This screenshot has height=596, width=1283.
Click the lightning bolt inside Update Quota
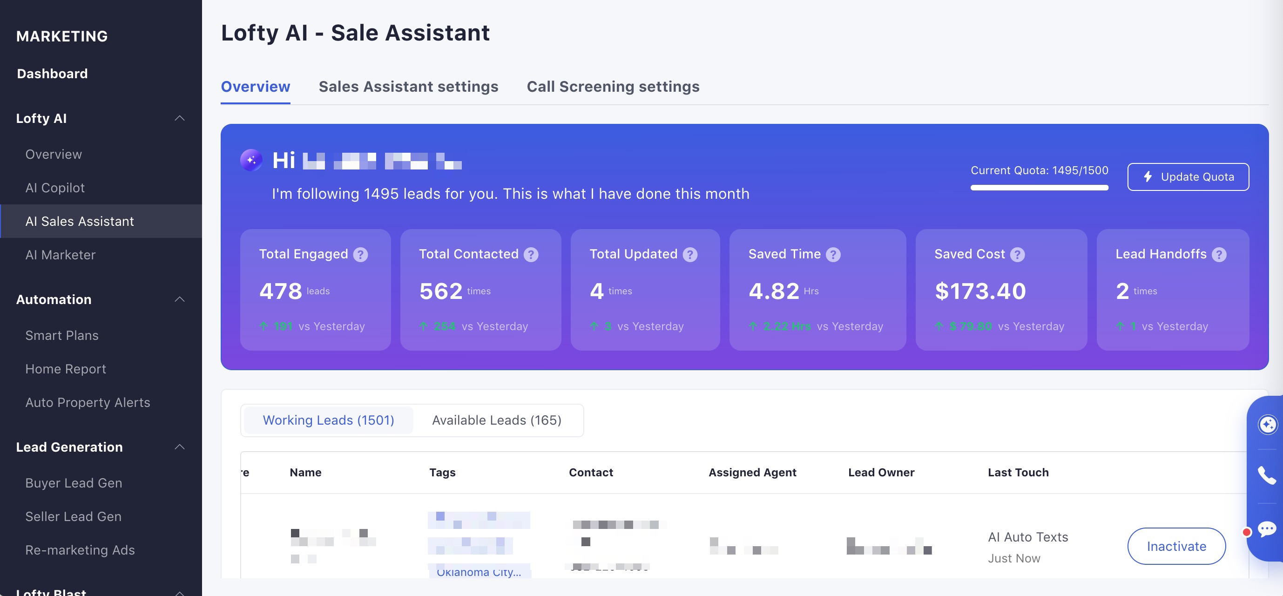[1148, 176]
